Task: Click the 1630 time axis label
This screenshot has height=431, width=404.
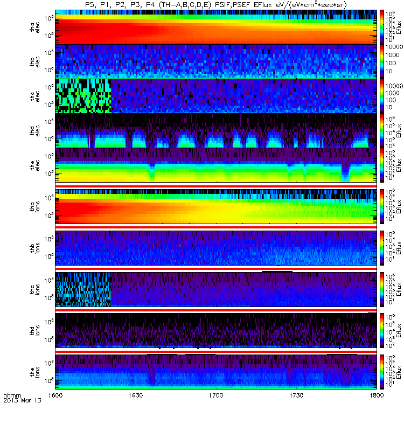Action: click(136, 395)
